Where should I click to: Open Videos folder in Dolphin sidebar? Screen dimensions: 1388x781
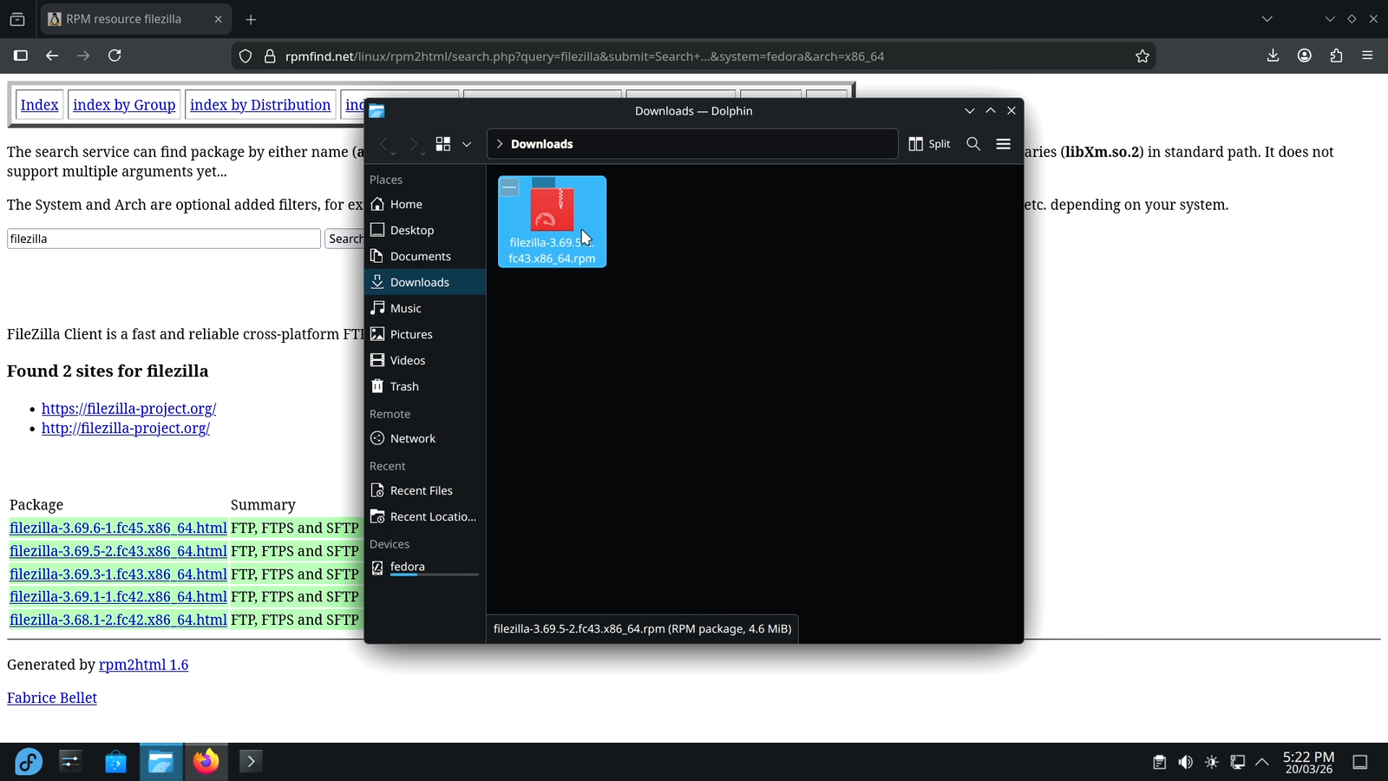tap(425, 360)
